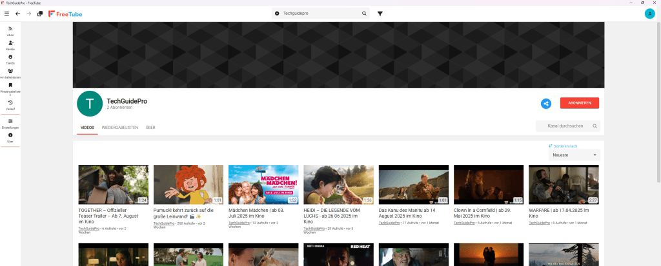This screenshot has width=661, height=266.
Task: Click the ABONNIEREN button
Action: click(579, 103)
